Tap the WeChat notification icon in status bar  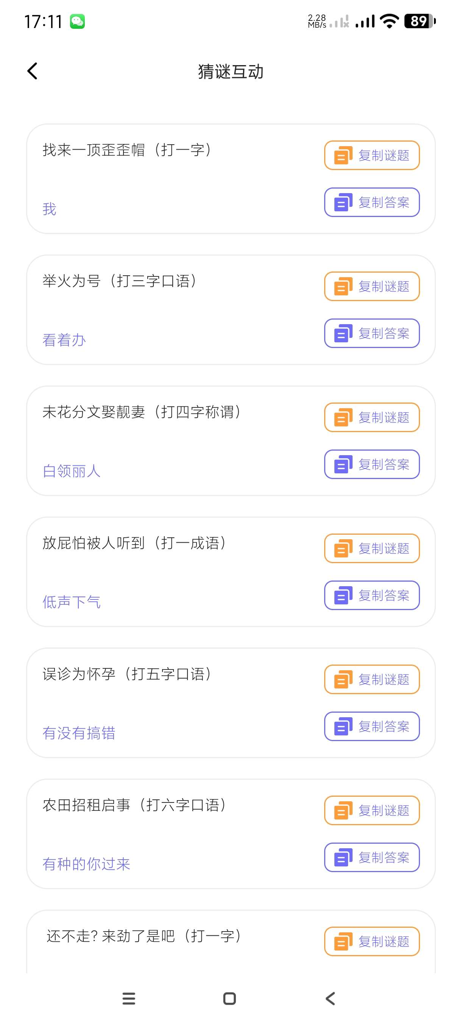77,21
